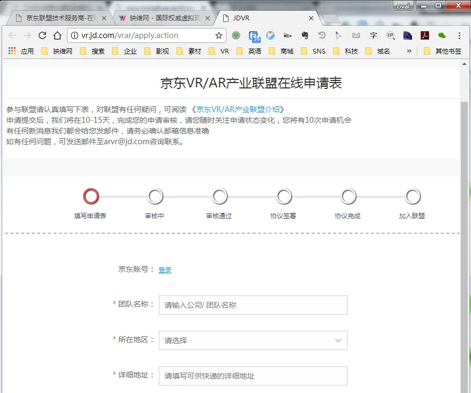Open the 域名 bookmark folder

click(x=377, y=51)
